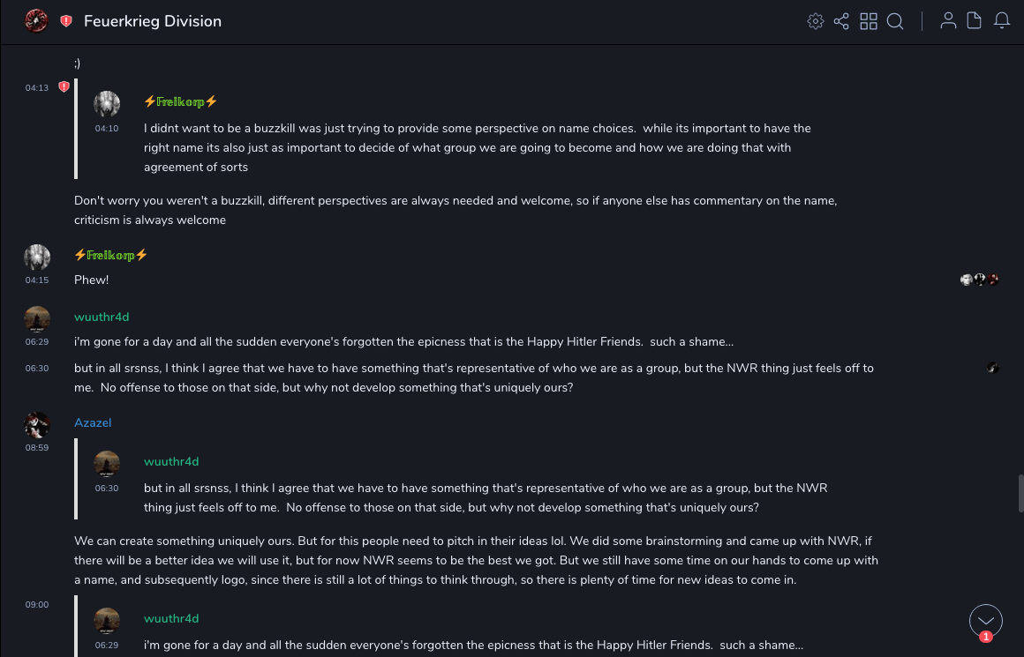Click the avatar next to the Phew! message

[37, 258]
